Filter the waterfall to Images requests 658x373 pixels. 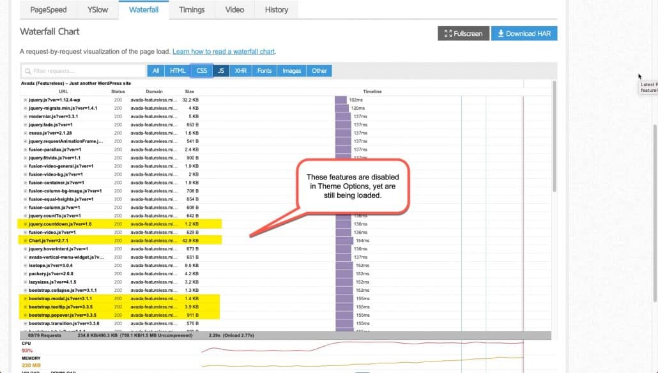(x=291, y=70)
